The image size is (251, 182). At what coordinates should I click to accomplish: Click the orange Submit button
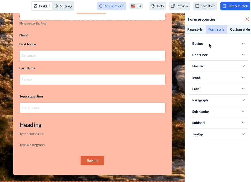tap(92, 160)
